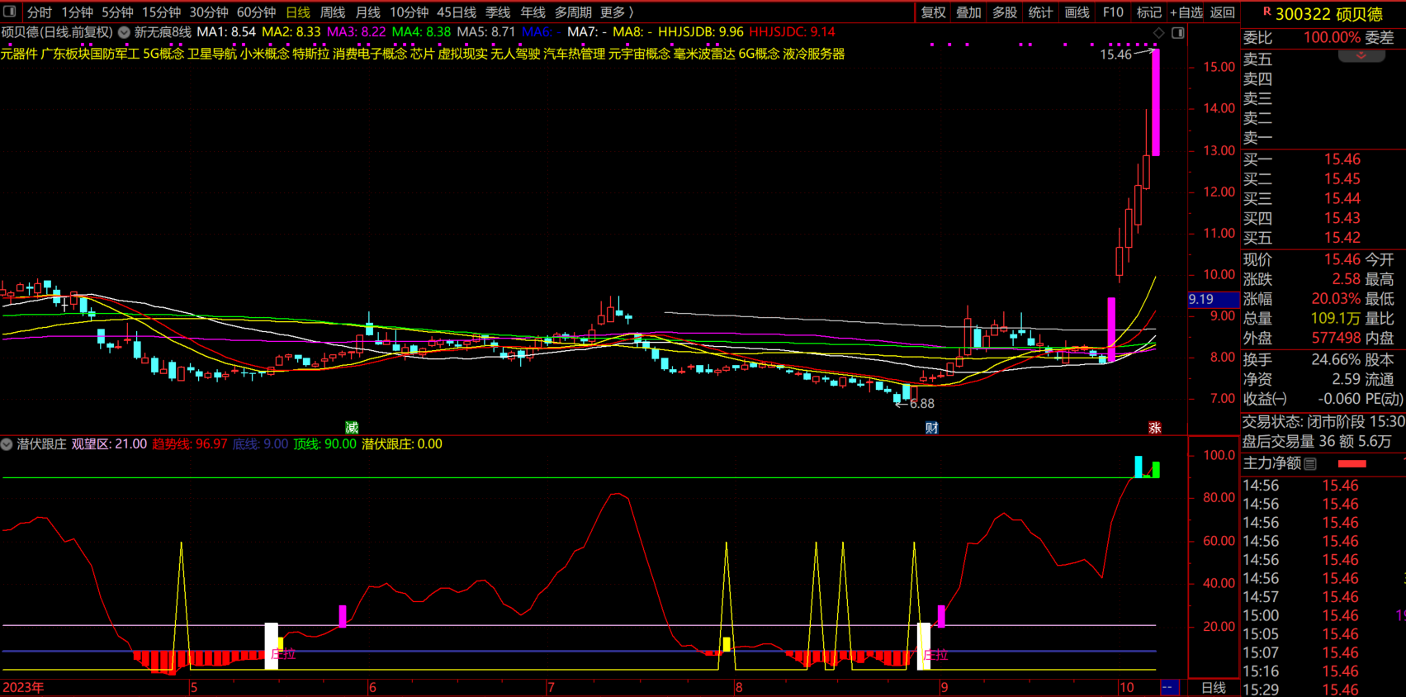Click the 9.19 price marker on y-axis
The height and width of the screenshot is (697, 1406).
tap(1212, 299)
